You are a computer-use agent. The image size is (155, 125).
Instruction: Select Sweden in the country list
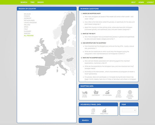27,33
